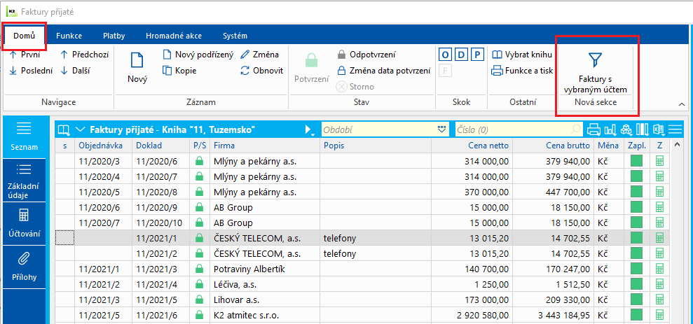
Task: Click the Odpotvrzení button
Action: coord(366,55)
